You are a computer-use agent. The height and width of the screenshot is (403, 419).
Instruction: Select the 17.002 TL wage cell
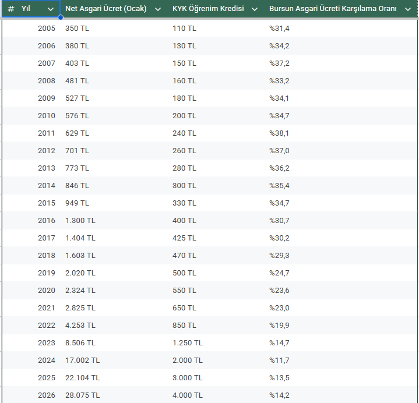pyautogui.click(x=82, y=360)
